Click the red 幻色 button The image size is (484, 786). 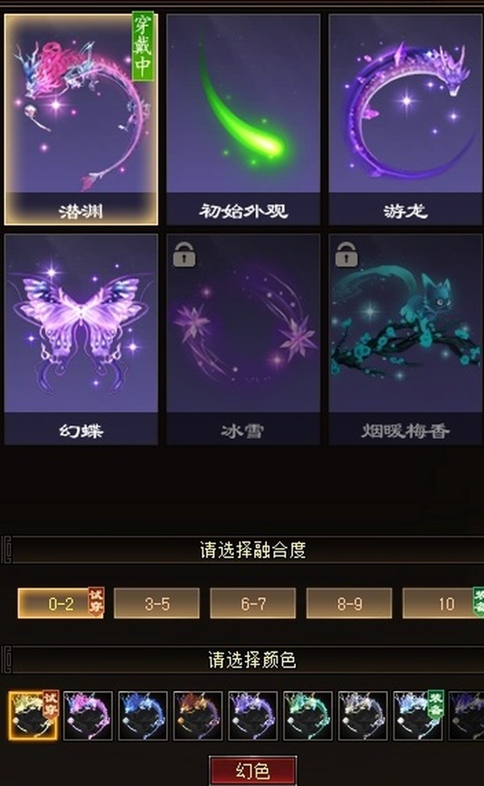pos(252,771)
